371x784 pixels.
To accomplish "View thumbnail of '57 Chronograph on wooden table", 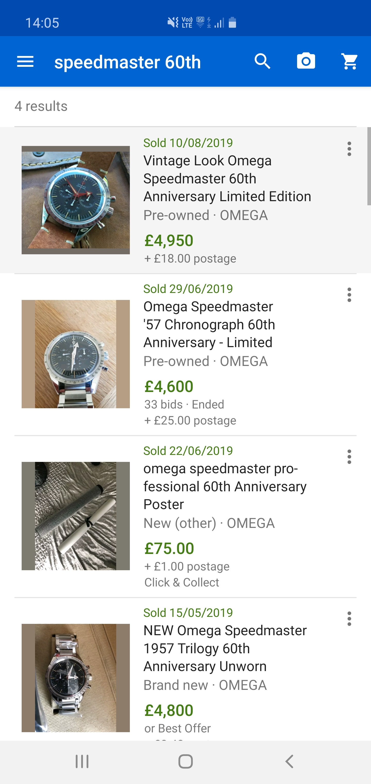I will tap(76, 354).
